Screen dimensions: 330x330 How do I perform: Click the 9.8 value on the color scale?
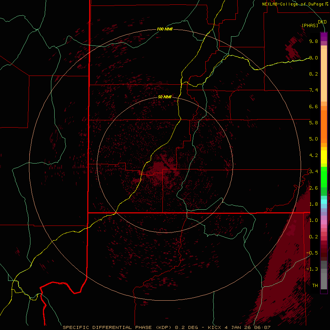pos(313,41)
